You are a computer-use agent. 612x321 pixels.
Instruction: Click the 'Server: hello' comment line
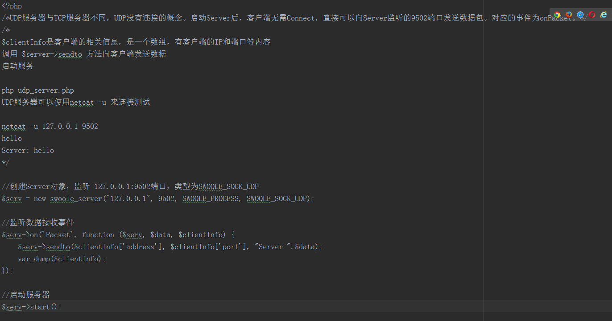tap(28, 151)
